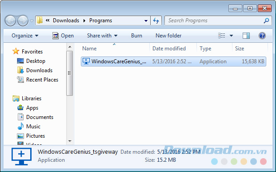Sort files by the Size column

[240, 49]
